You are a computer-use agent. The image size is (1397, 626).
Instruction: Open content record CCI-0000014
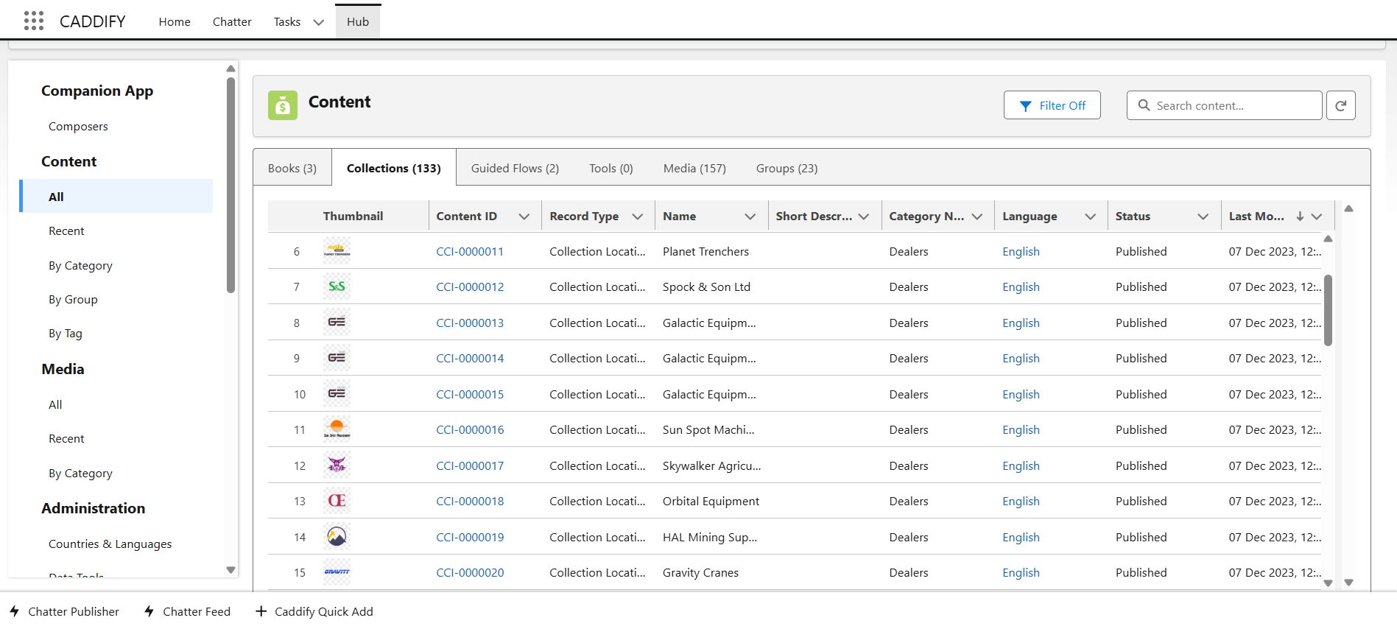(x=470, y=359)
